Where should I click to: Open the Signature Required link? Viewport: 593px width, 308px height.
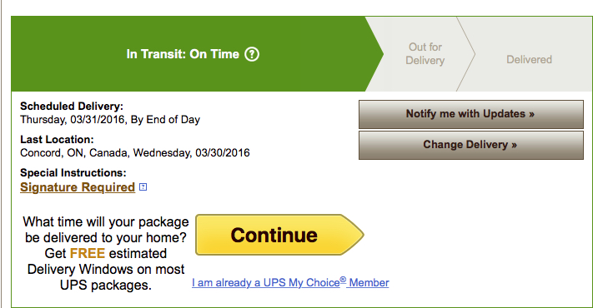click(x=78, y=187)
